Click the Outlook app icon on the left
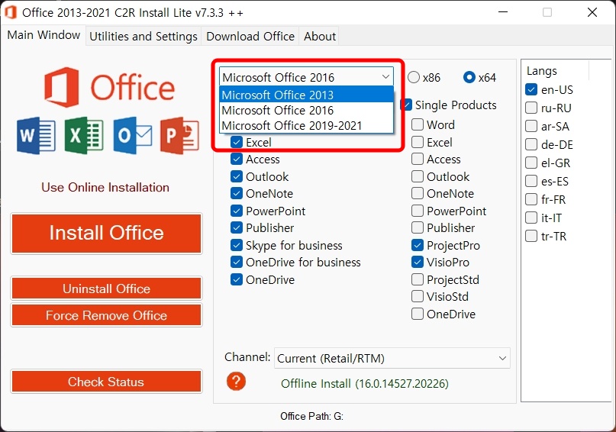Image resolution: width=616 pixels, height=432 pixels. [x=133, y=136]
